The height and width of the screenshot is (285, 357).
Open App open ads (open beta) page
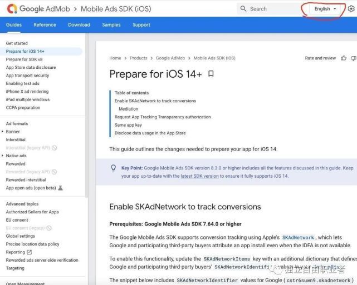pyautogui.click(x=31, y=188)
